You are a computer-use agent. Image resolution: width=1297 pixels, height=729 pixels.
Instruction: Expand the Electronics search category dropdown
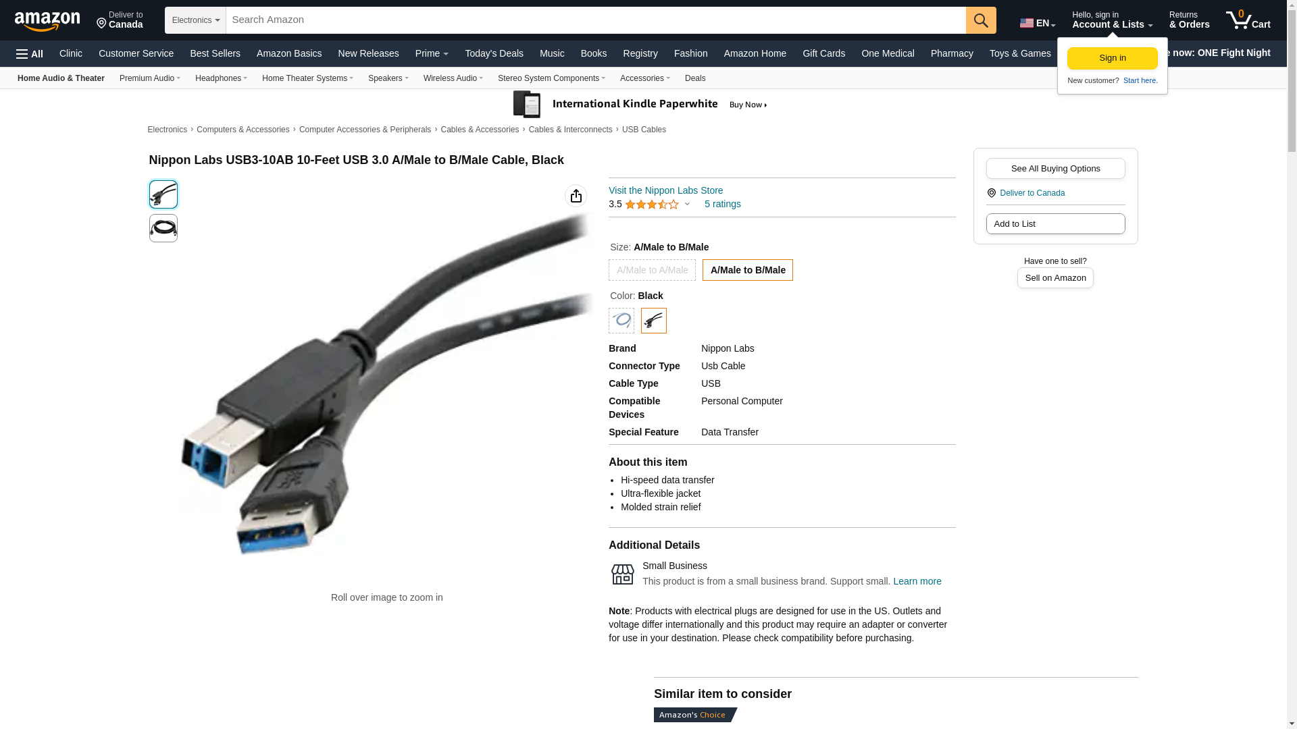pos(195,20)
